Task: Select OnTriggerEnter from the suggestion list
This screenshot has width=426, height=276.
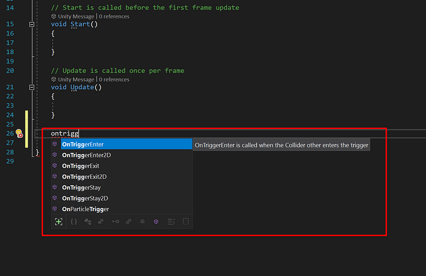Action: pyautogui.click(x=83, y=144)
